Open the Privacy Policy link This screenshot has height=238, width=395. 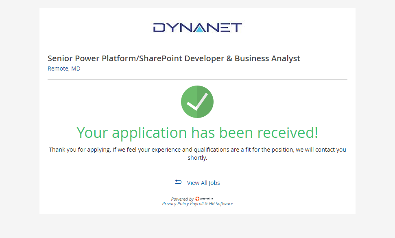pyautogui.click(x=175, y=204)
